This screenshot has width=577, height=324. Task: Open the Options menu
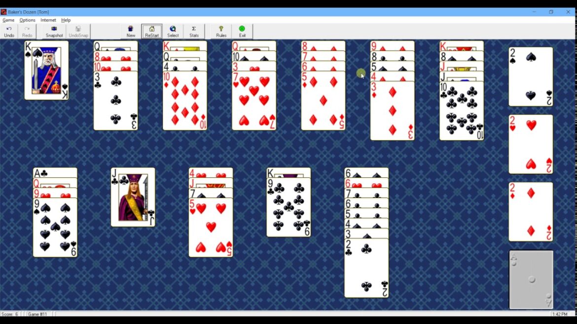(x=27, y=20)
